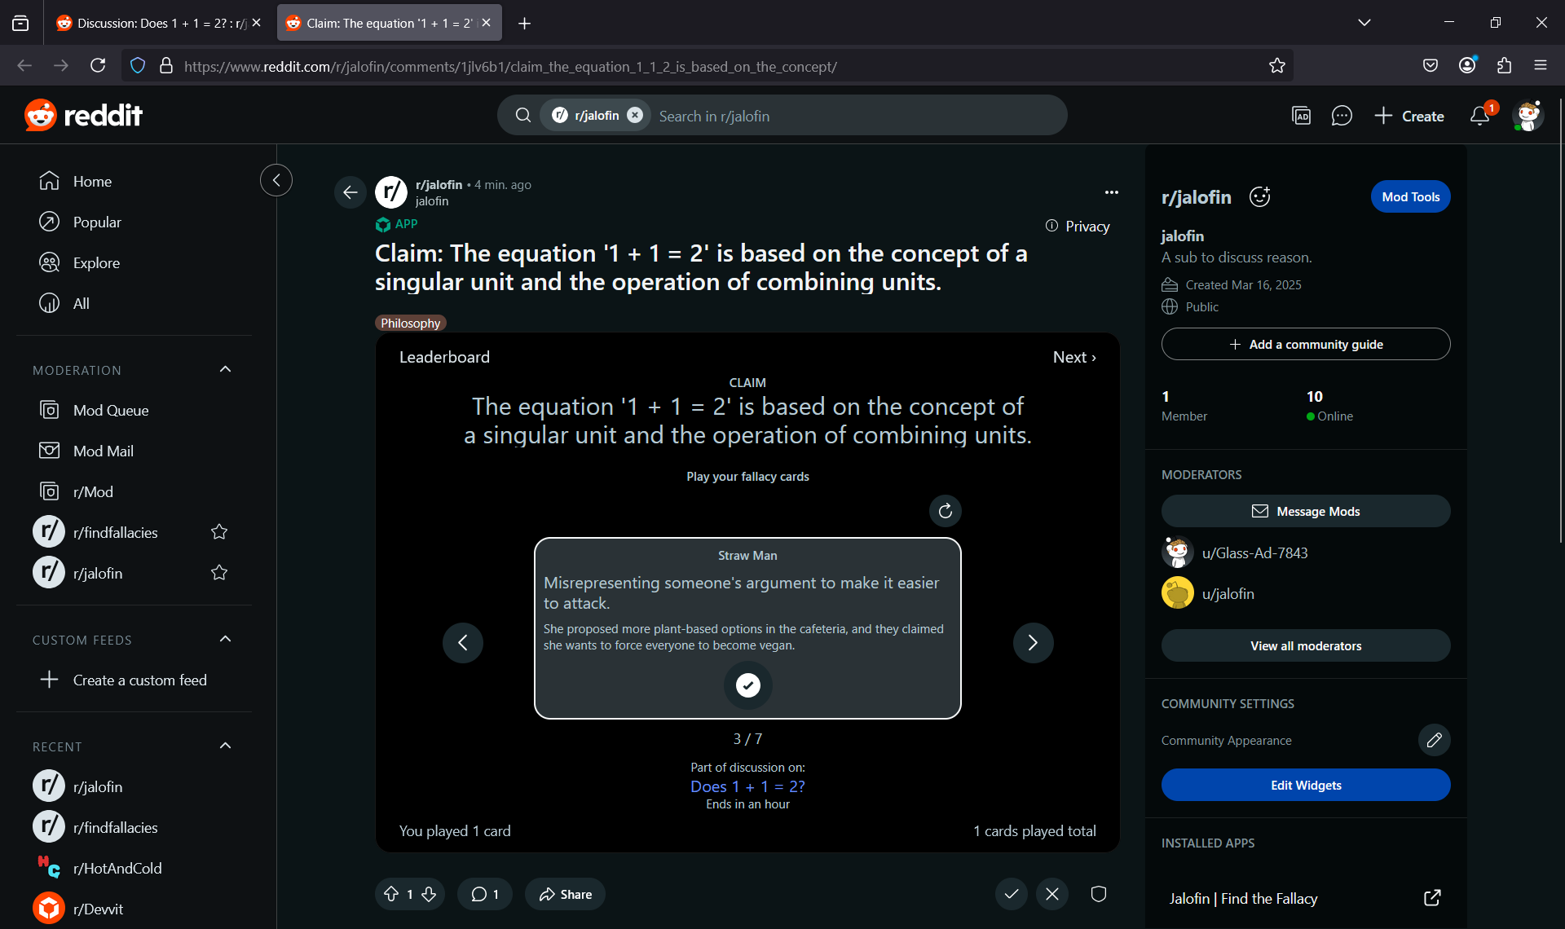
Task: Click the Reddit ads icon
Action: click(1301, 116)
